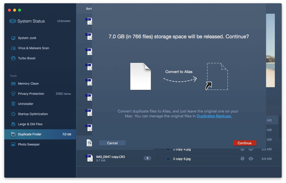Click the Continue button

pyautogui.click(x=245, y=143)
